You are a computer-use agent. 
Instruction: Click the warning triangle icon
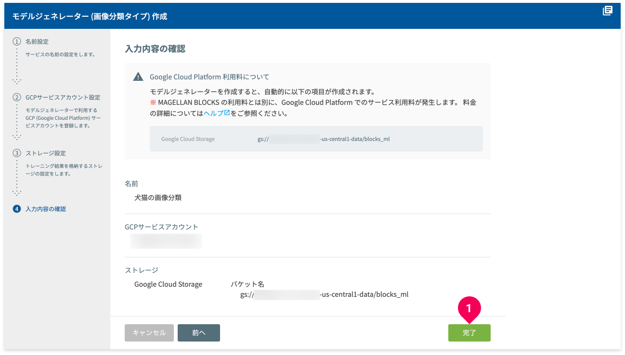138,77
